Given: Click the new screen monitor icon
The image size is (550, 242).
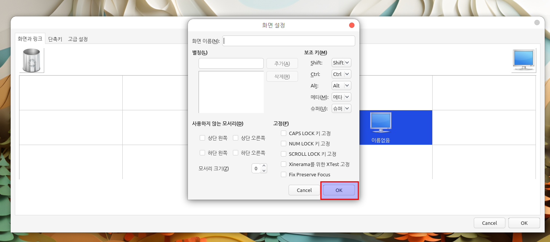Looking at the screenshot, I should pos(524,60).
